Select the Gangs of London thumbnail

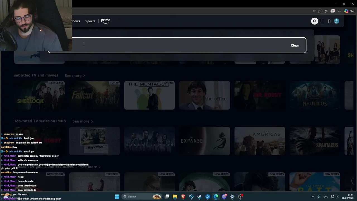[x=149, y=141]
